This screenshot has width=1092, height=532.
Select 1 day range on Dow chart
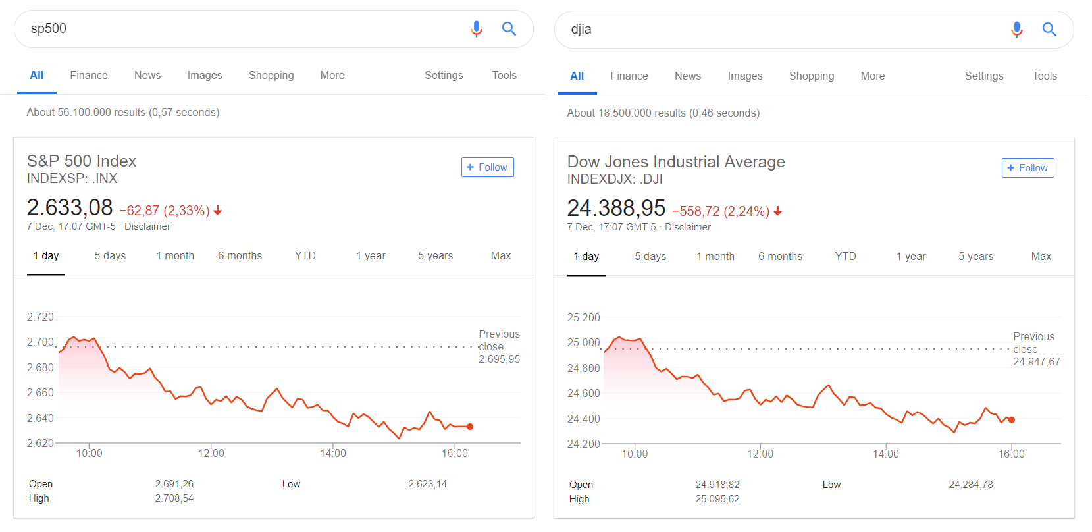point(586,256)
